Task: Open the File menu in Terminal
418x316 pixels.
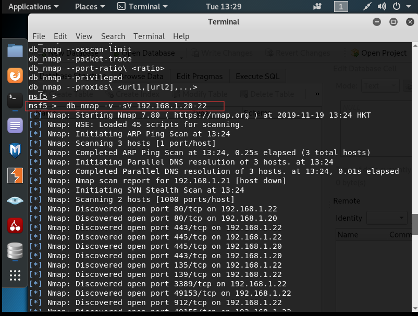Action: (39, 36)
